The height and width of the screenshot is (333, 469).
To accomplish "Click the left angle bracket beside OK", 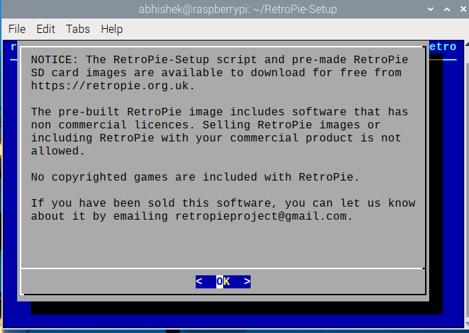I will click(199, 282).
